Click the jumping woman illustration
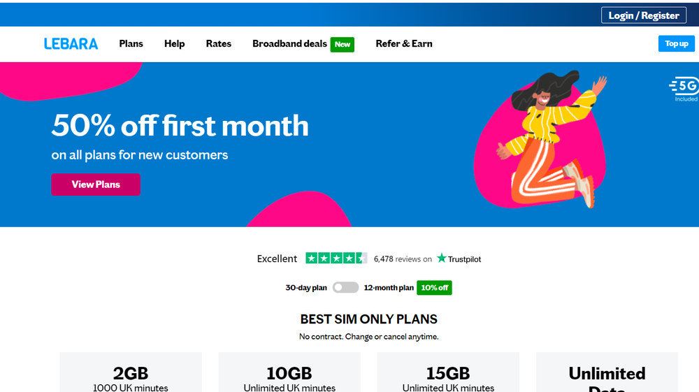 click(552, 139)
